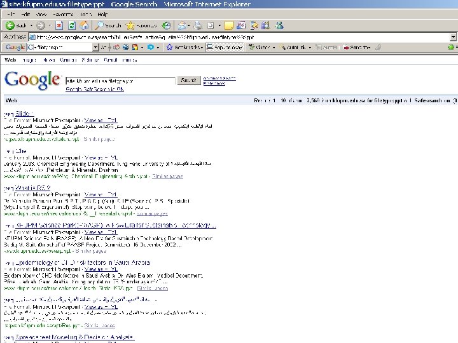Go to the Home page icon
458x343 pixels.
click(85, 25)
